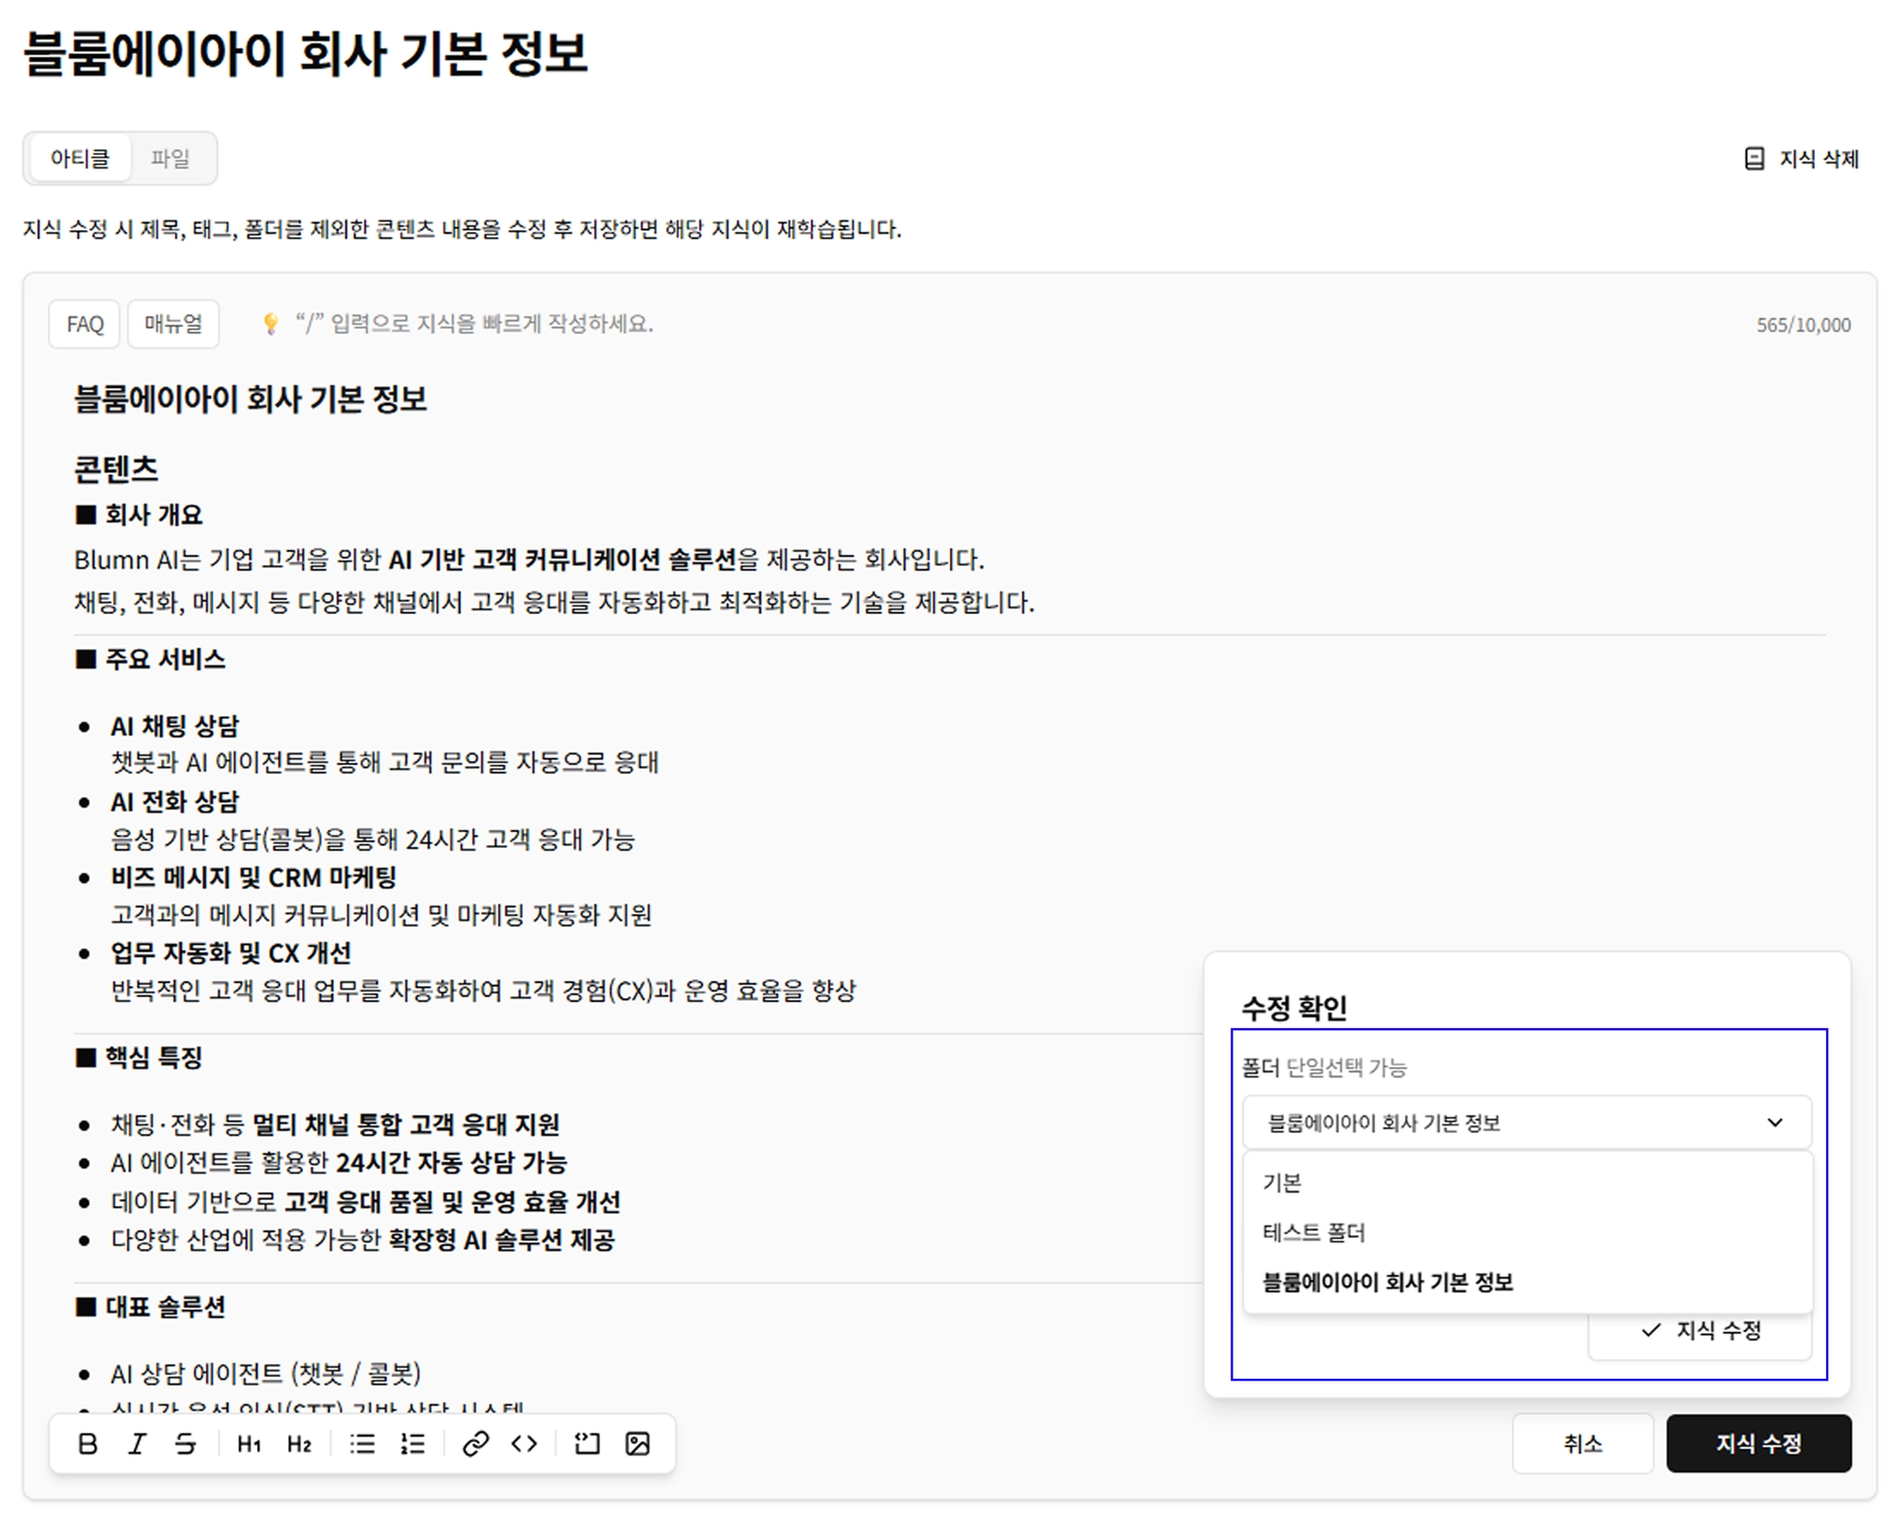The height and width of the screenshot is (1516, 1885).
Task: Click the 반복적인 고객 응대 업무 description line
Action: pos(483,990)
